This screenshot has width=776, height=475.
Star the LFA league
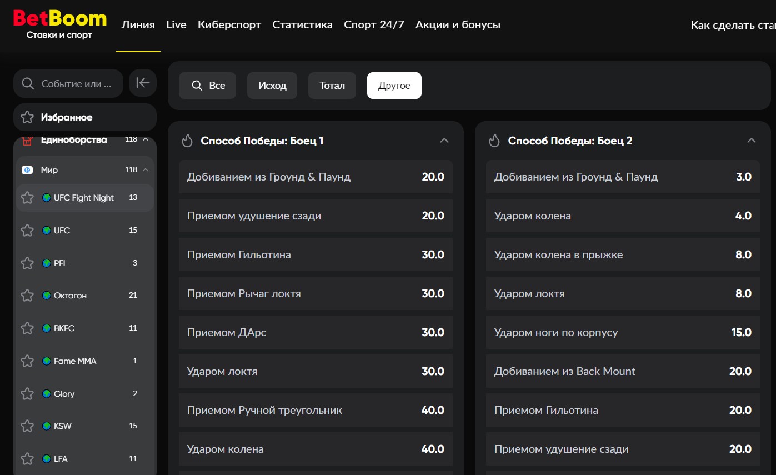pos(27,459)
